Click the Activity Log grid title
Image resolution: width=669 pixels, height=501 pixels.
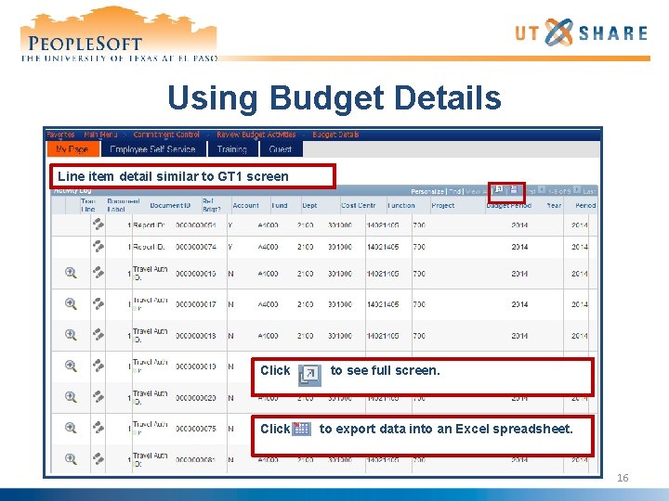[x=72, y=190]
